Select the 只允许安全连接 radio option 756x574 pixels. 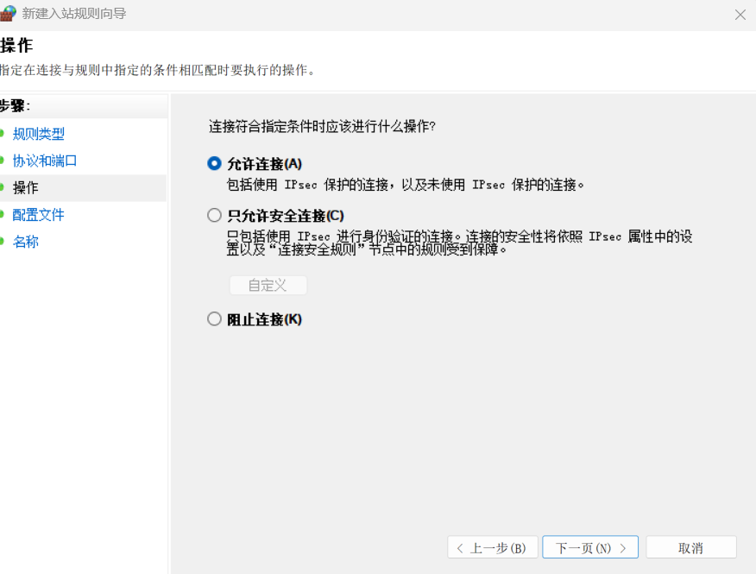214,216
